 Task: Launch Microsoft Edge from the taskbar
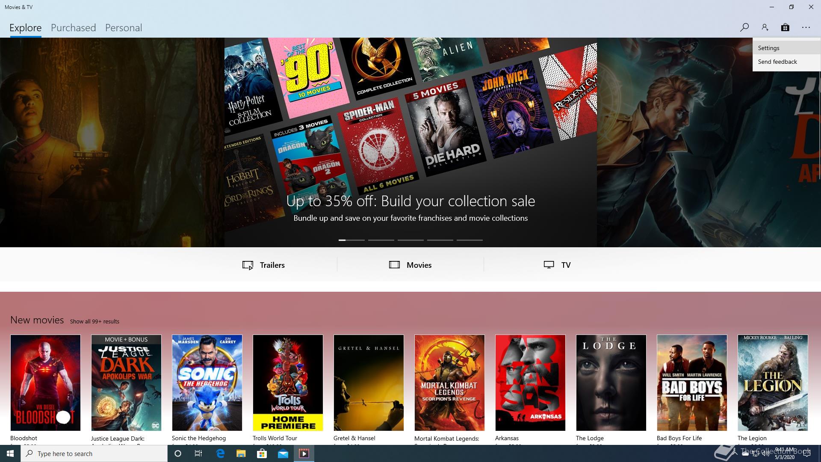pyautogui.click(x=220, y=453)
